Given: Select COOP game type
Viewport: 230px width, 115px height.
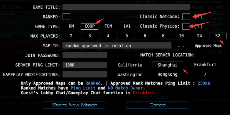Looking at the screenshot, I should [x=89, y=26].
